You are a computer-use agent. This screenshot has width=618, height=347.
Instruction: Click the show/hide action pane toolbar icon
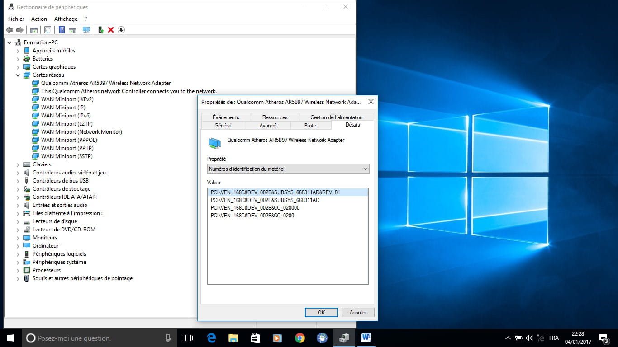point(72,30)
